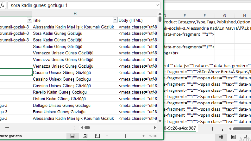Screen dimensions: 251x141
Task: Select column E header in back window
Action: [x=185, y=16]
